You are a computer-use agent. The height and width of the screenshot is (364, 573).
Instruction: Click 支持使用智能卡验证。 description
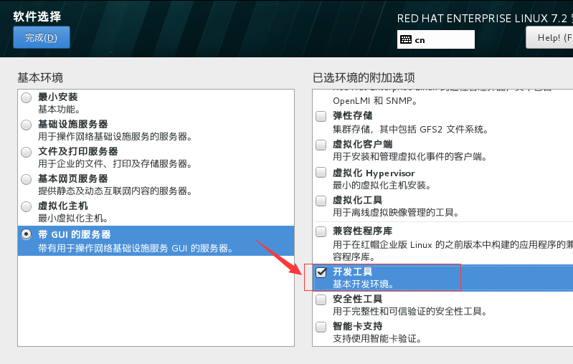(377, 338)
